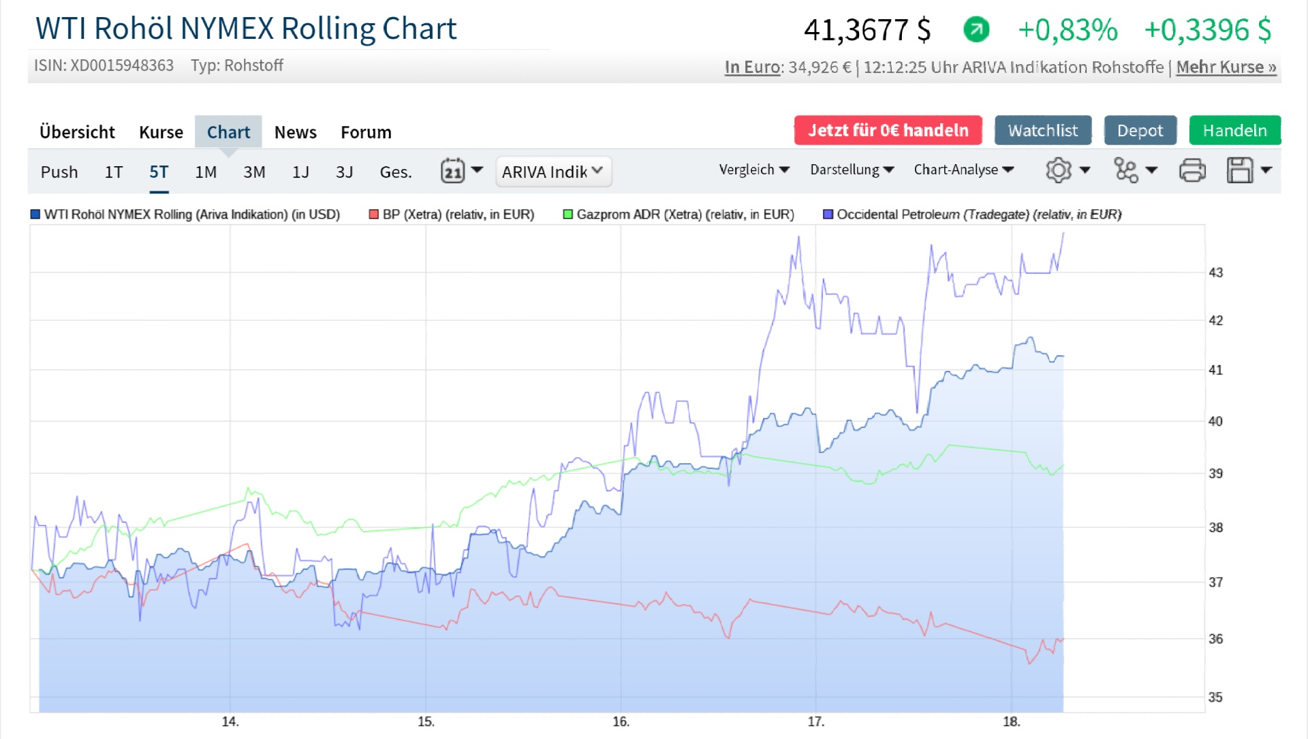Open the Kurse tab
The width and height of the screenshot is (1308, 739).
[161, 131]
